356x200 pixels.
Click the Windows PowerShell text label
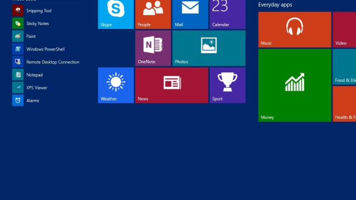[x=46, y=49]
